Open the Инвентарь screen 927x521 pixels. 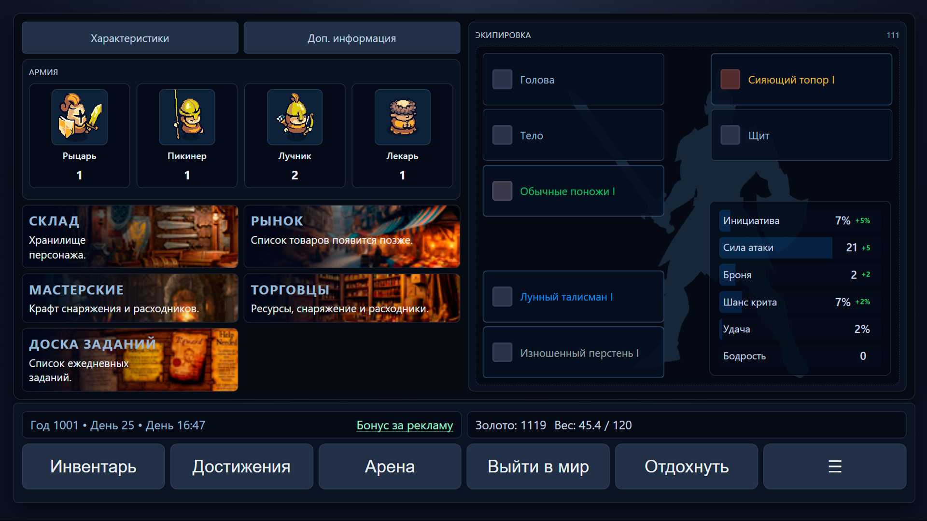[x=93, y=466]
